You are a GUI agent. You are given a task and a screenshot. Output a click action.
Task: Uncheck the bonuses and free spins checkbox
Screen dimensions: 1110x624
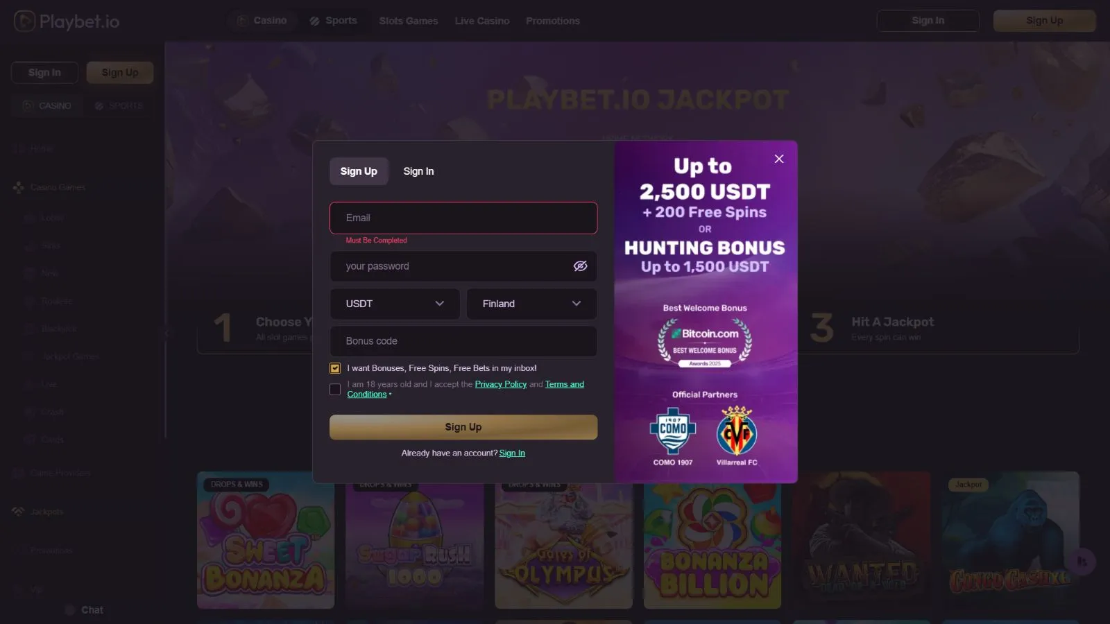pos(335,368)
